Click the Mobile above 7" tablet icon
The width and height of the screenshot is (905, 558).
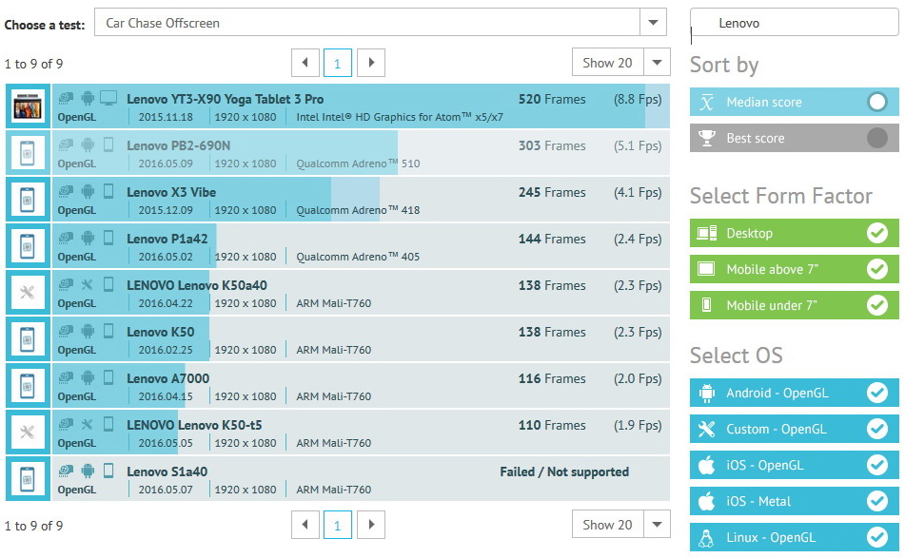[x=706, y=269]
